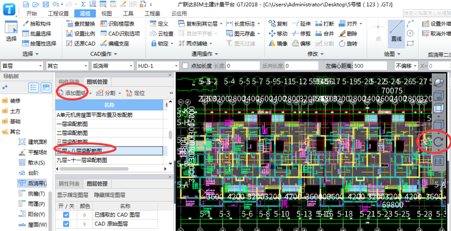Select 屋面(W) in navigation tree

pyautogui.click(x=32, y=225)
